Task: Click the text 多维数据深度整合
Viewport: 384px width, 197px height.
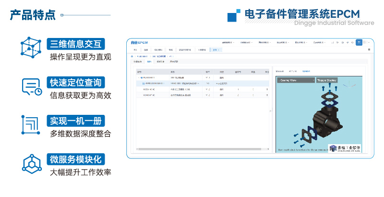Action: point(80,134)
